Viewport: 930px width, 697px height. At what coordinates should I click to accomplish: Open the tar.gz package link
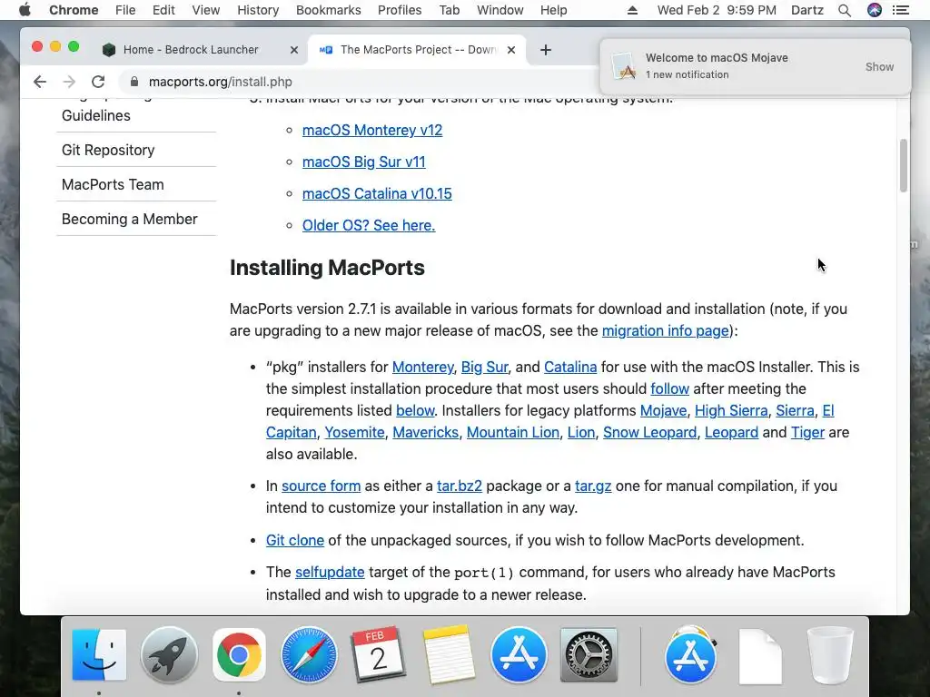click(593, 486)
